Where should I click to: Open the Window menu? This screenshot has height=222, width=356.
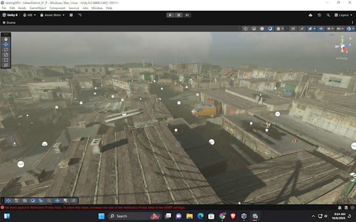(x=97, y=8)
